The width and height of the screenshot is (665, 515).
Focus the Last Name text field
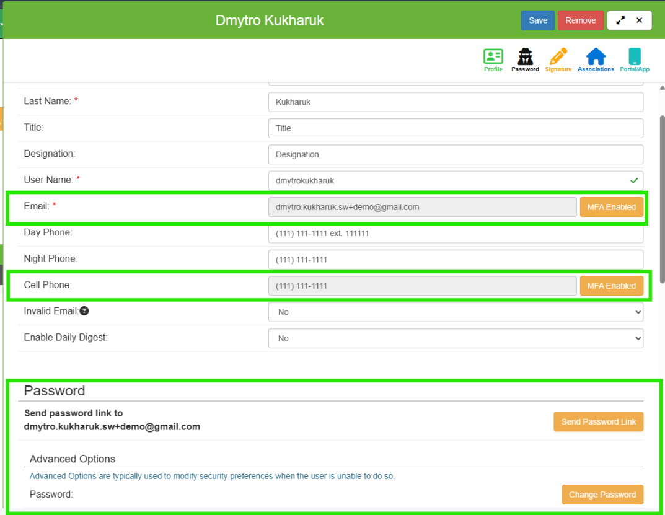456,102
